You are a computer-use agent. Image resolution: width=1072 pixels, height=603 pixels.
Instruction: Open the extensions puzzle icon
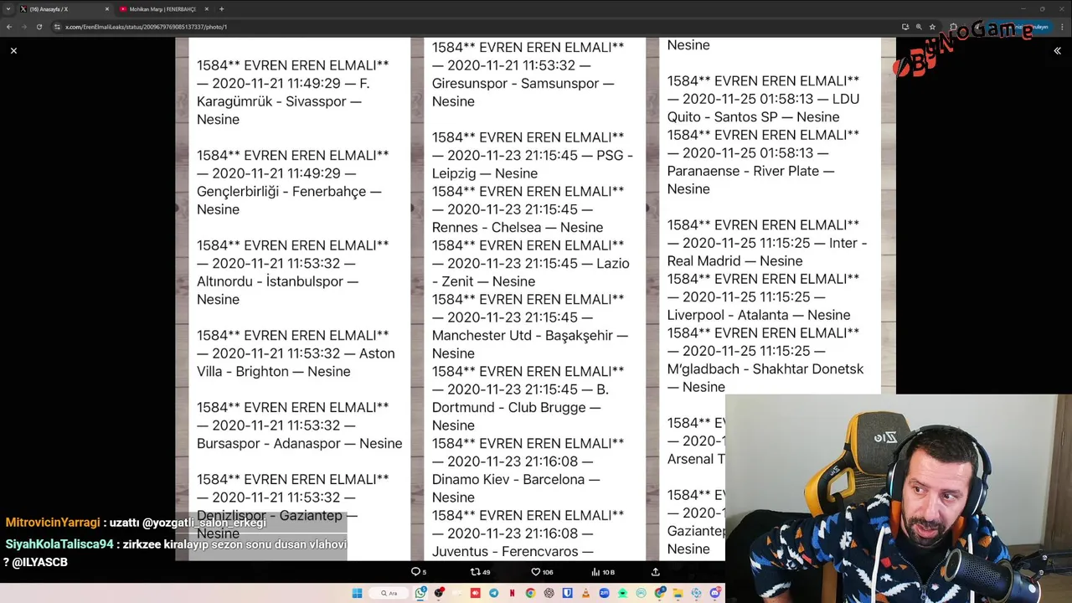[953, 27]
